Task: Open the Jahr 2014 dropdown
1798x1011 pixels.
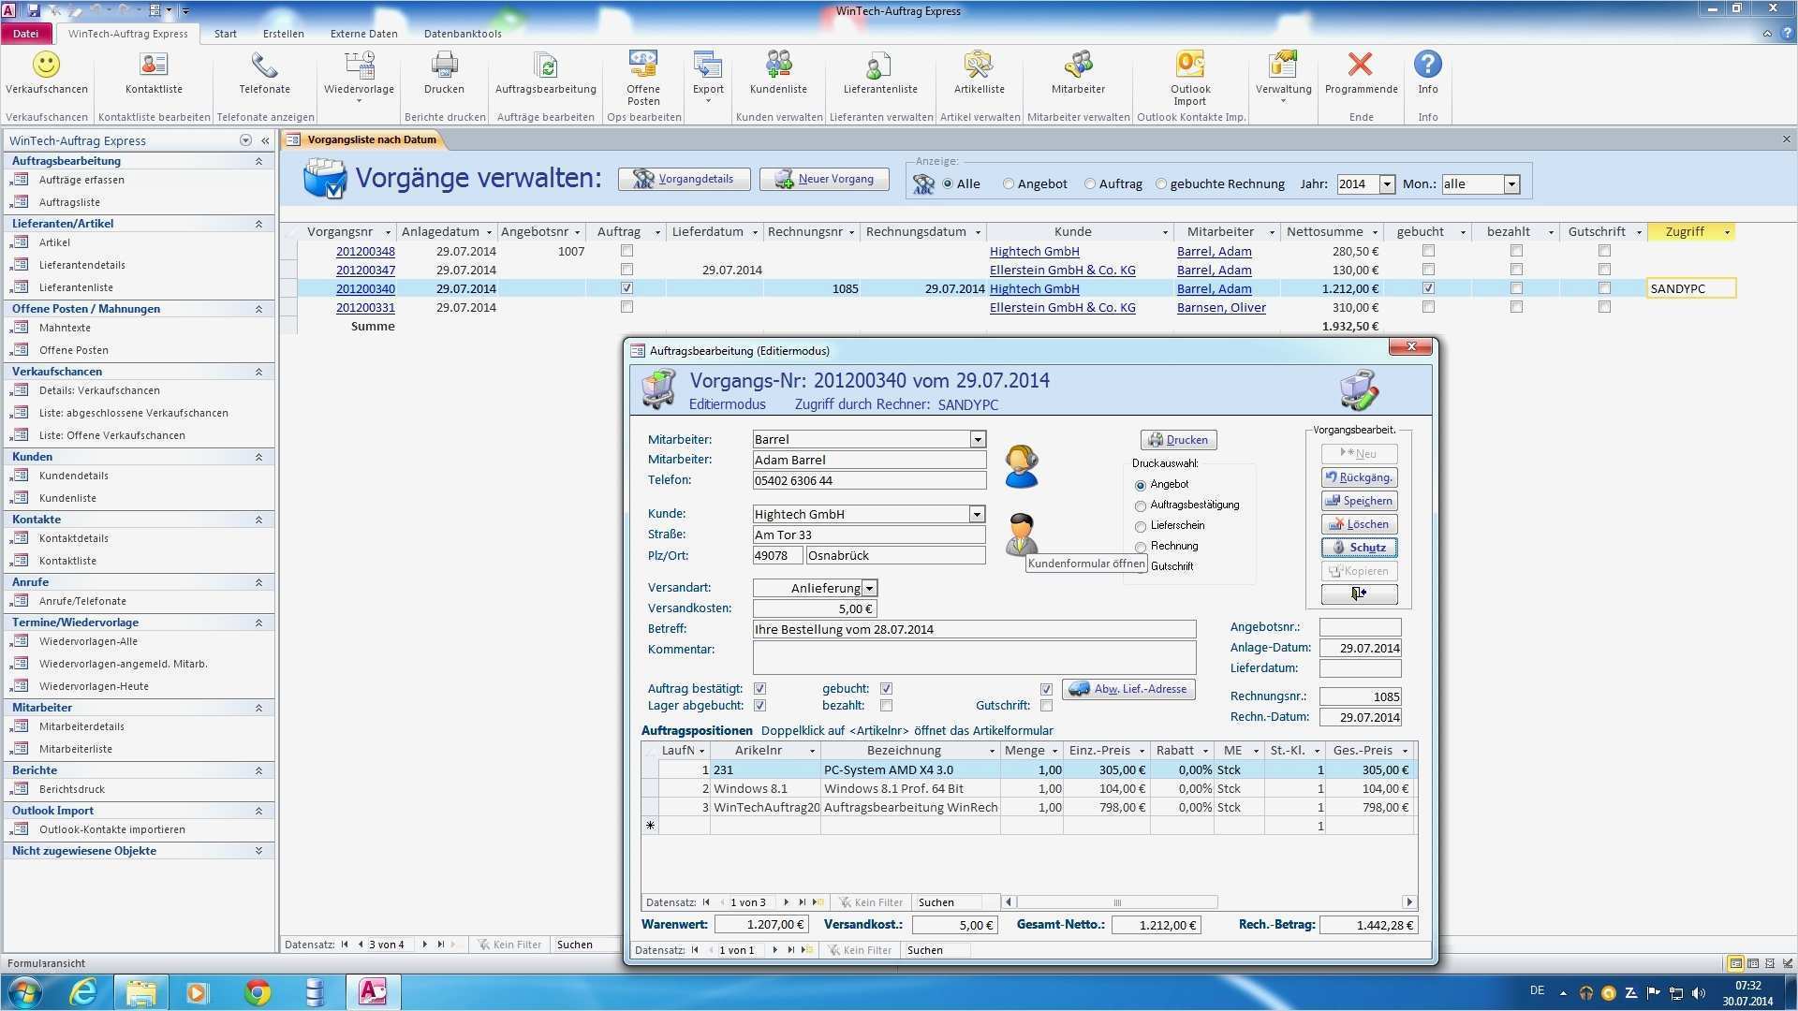Action: pos(1387,184)
